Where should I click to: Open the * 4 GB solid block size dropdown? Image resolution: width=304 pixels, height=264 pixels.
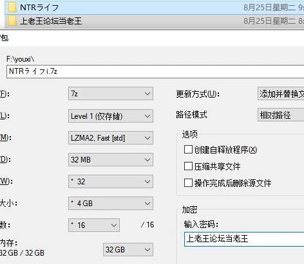pyautogui.click(x=111, y=203)
